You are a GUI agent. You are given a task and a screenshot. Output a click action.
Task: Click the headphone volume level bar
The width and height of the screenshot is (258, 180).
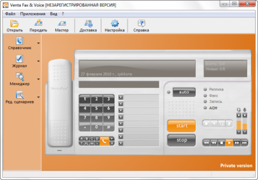click(x=239, y=123)
